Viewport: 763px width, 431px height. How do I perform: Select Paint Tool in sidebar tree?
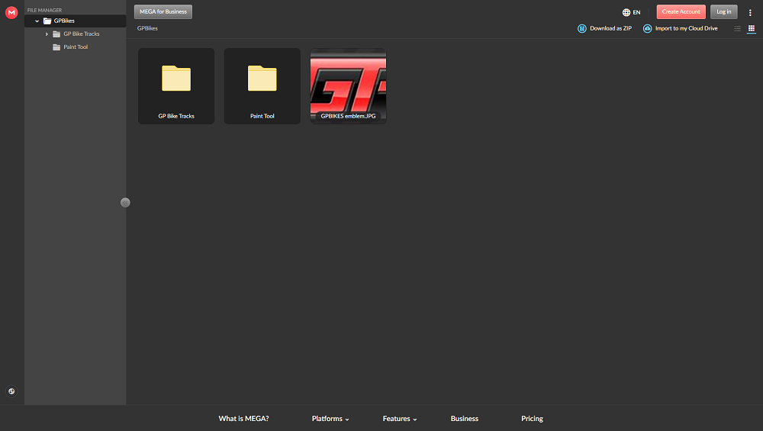click(76, 47)
